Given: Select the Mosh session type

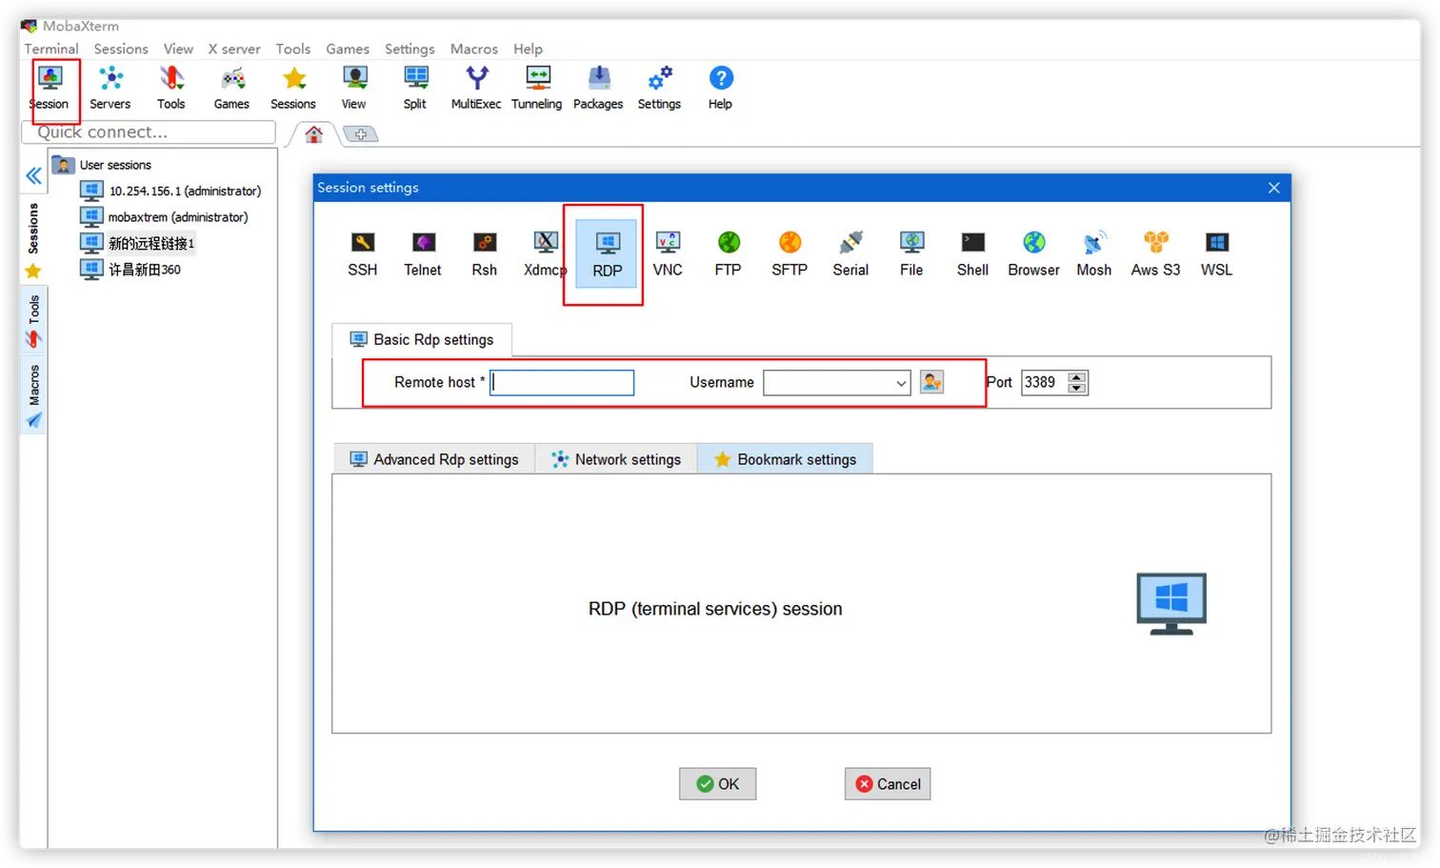Looking at the screenshot, I should point(1094,254).
